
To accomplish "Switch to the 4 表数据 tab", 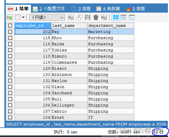I will coord(108,9).
